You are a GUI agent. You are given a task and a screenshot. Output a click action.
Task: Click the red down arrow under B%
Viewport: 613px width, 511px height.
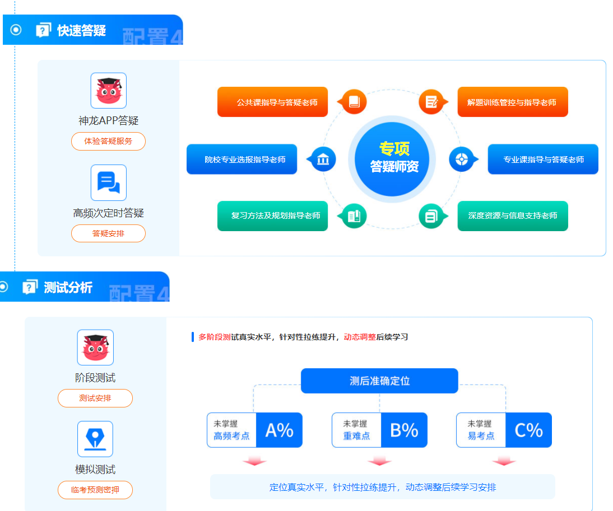pyautogui.click(x=379, y=460)
